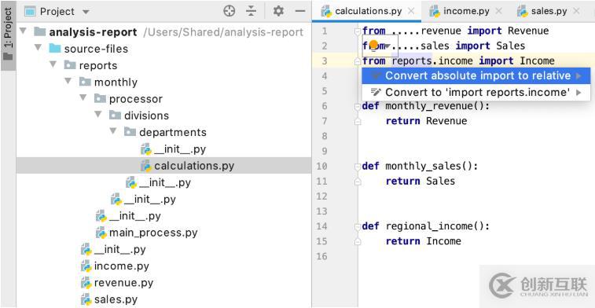Viewport: 595px width, 308px height.
Task: Click the Collapse All icon in Project toolbar
Action: coord(252,11)
